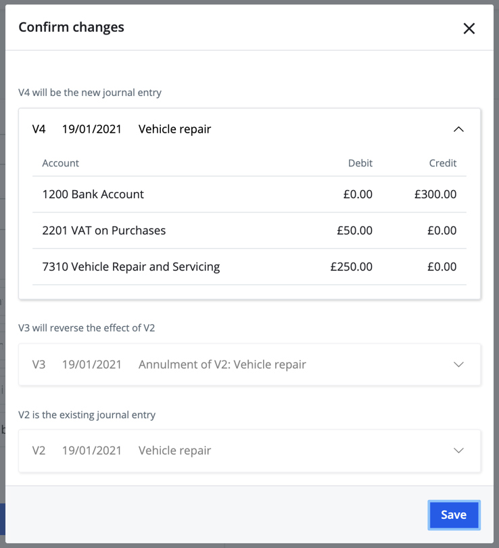Expand the V2 existing entry chevron
The width and height of the screenshot is (499, 548).
click(458, 451)
